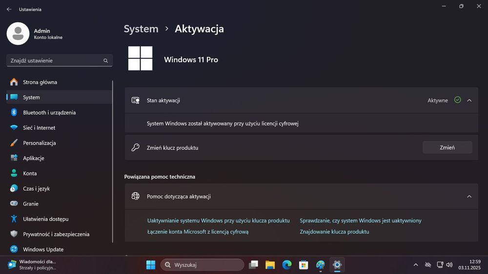Image resolution: width=488 pixels, height=274 pixels.
Task: Open Granie settings
Action: 59,203
